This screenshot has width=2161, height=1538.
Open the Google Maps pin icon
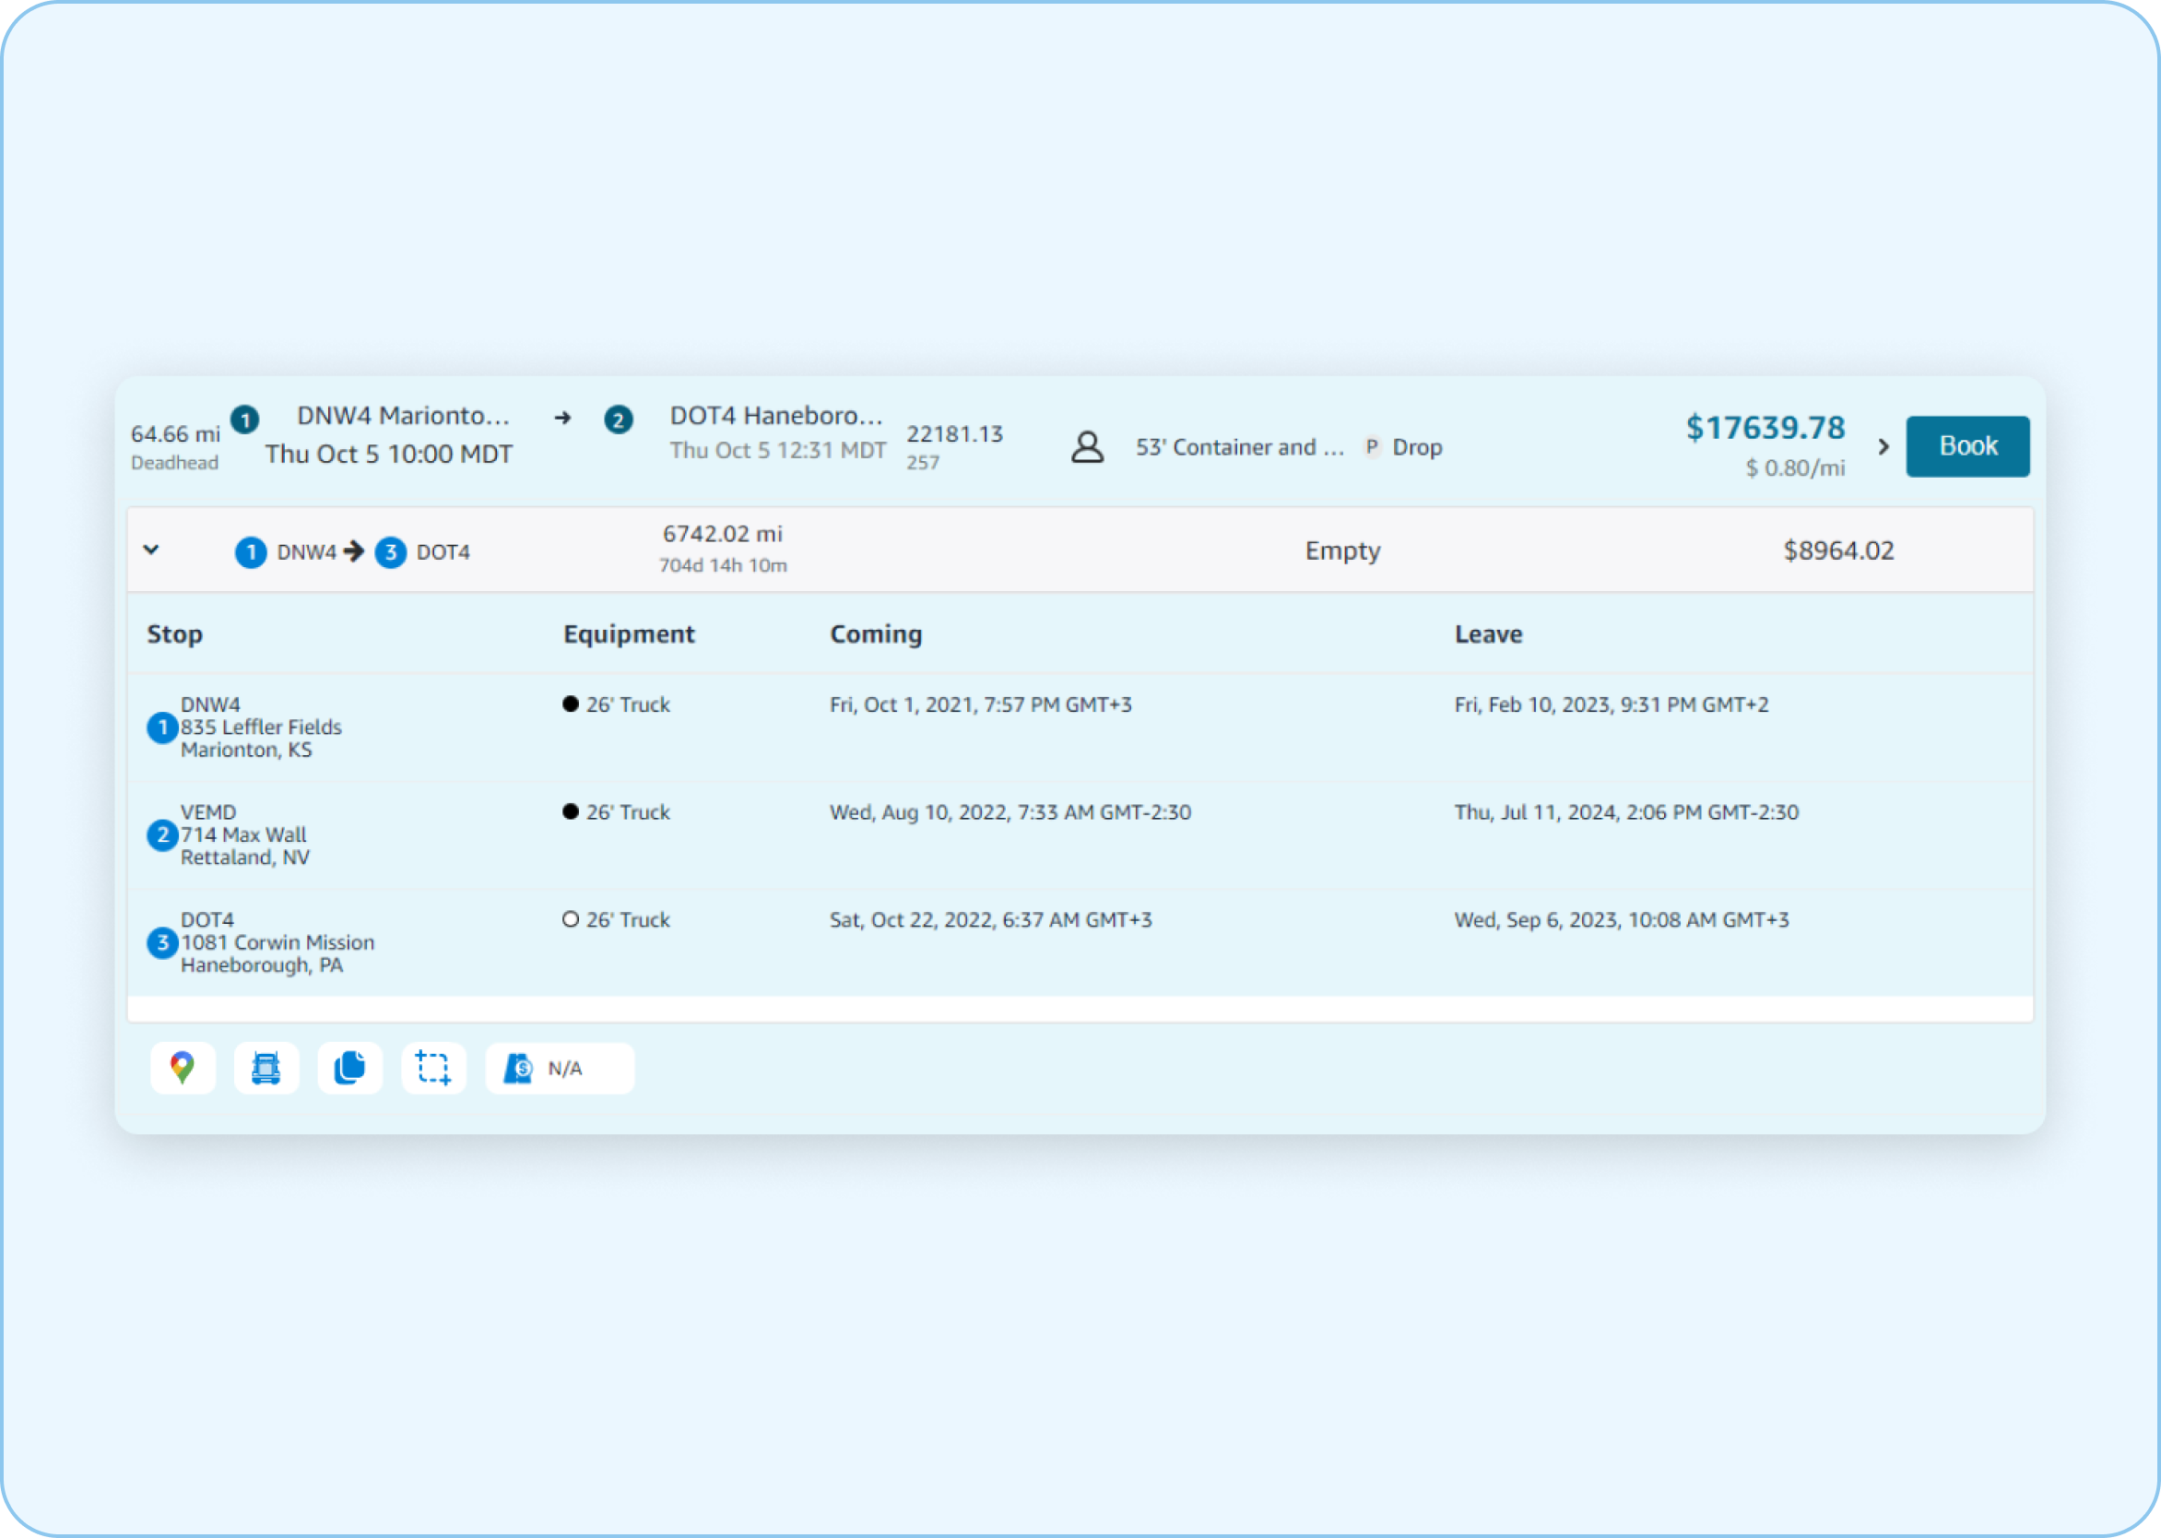pyautogui.click(x=183, y=1069)
